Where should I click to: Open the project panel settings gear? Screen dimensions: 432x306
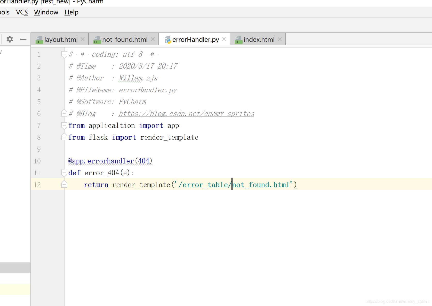10,39
